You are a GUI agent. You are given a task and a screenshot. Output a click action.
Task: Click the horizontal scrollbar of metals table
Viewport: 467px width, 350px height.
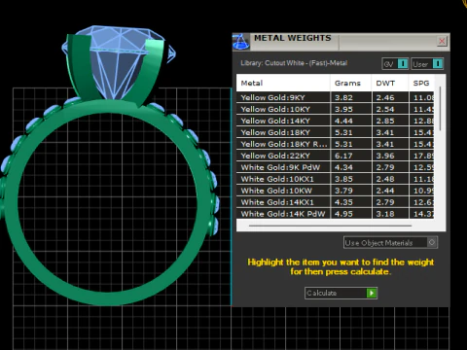pos(330,226)
